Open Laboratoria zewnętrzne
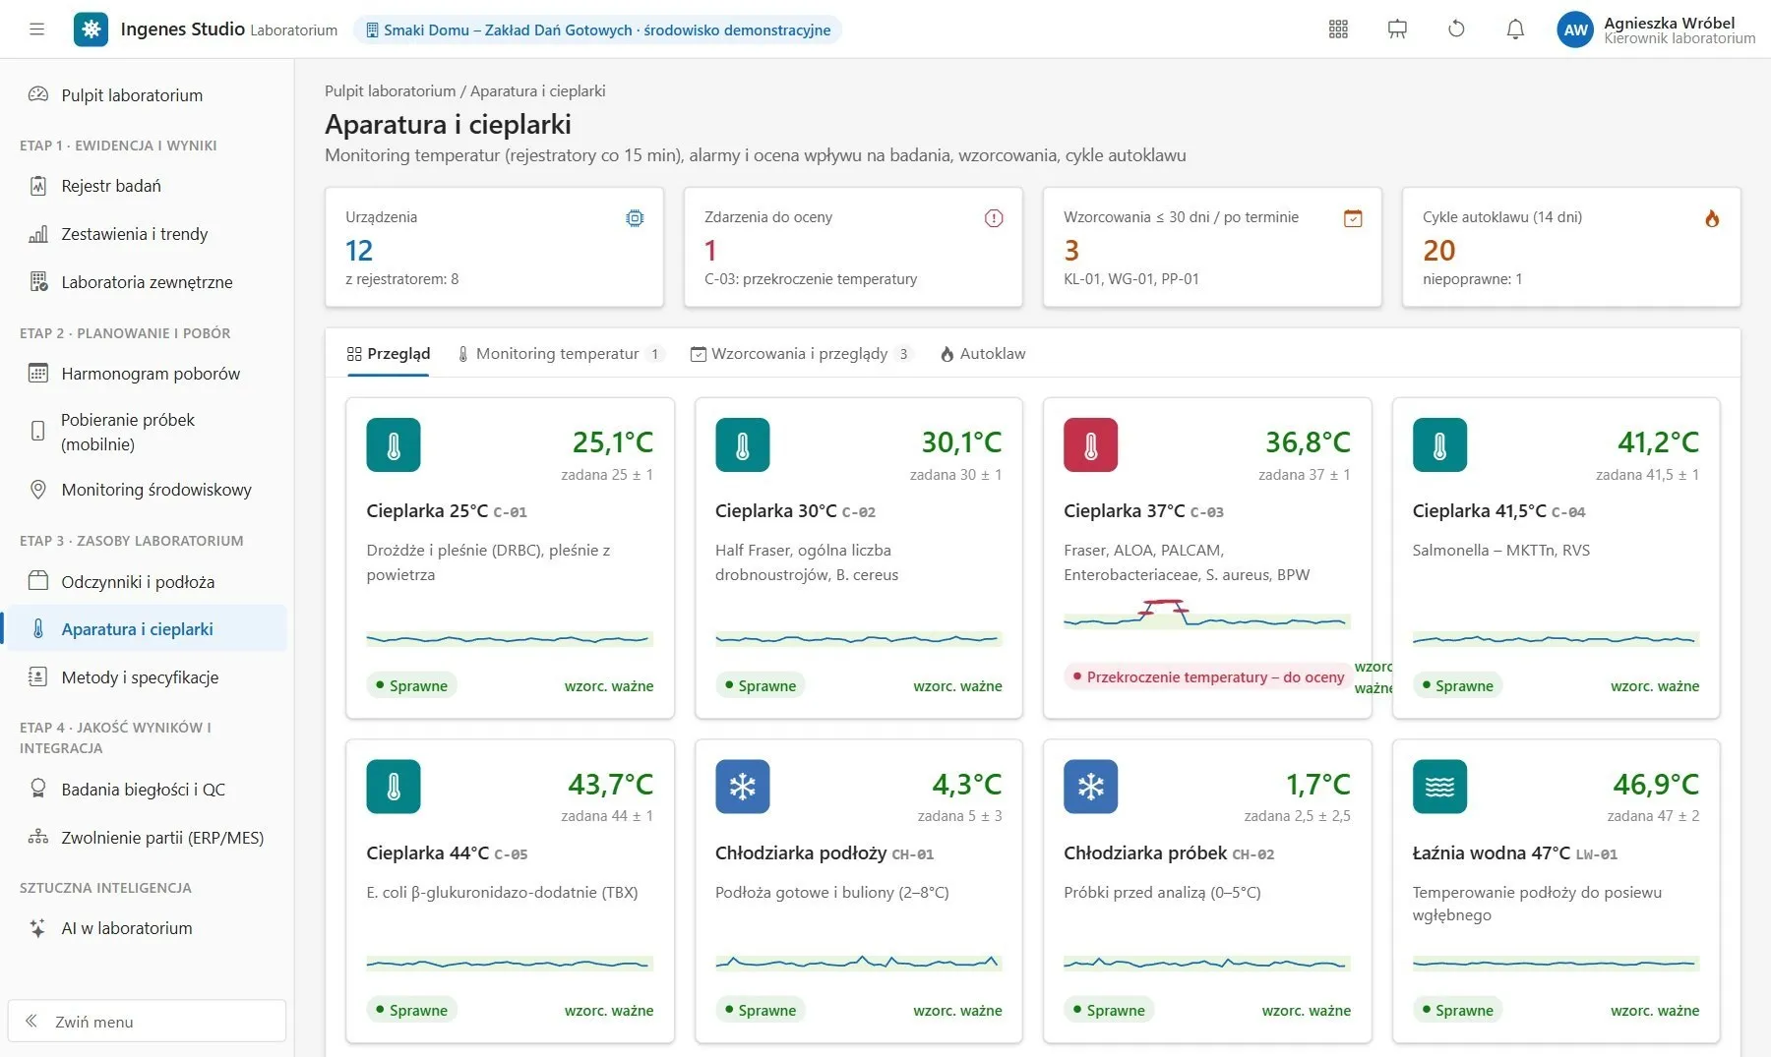The image size is (1771, 1057). tap(147, 282)
